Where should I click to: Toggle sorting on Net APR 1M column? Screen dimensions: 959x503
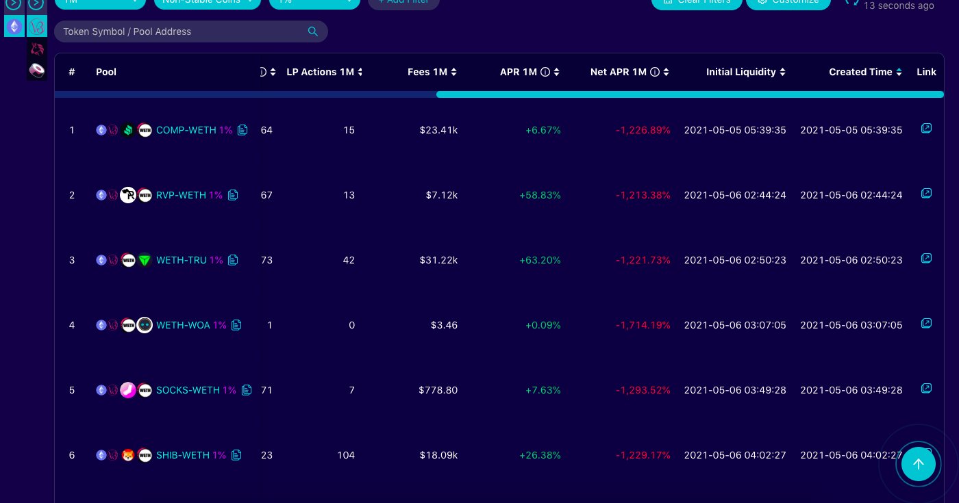click(665, 72)
